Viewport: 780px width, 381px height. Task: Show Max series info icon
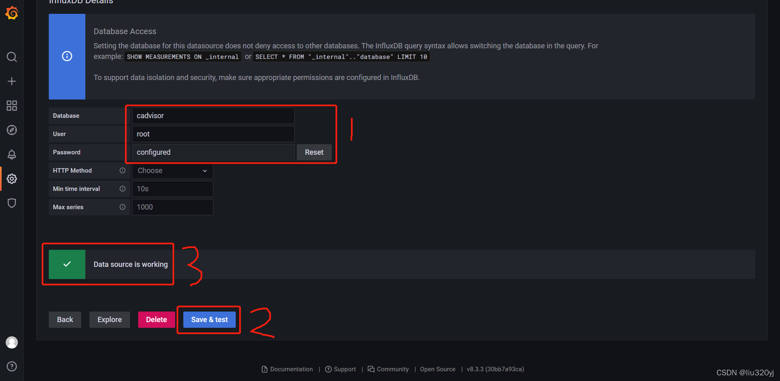(122, 207)
